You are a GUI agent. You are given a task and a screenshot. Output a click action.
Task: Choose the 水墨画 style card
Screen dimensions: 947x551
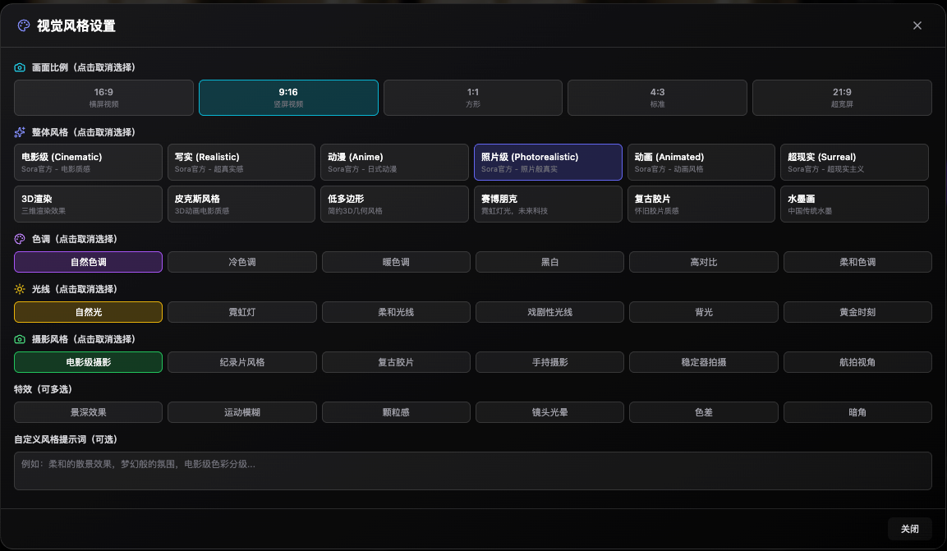coord(854,204)
